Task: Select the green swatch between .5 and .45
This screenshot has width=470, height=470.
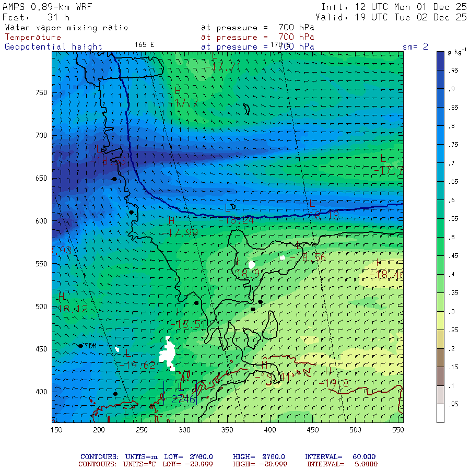Action: tap(440, 246)
